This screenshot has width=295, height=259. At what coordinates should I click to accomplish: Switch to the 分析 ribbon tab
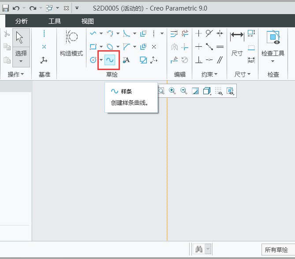coord(21,21)
